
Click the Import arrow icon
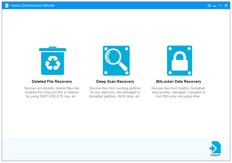[x=215, y=147]
